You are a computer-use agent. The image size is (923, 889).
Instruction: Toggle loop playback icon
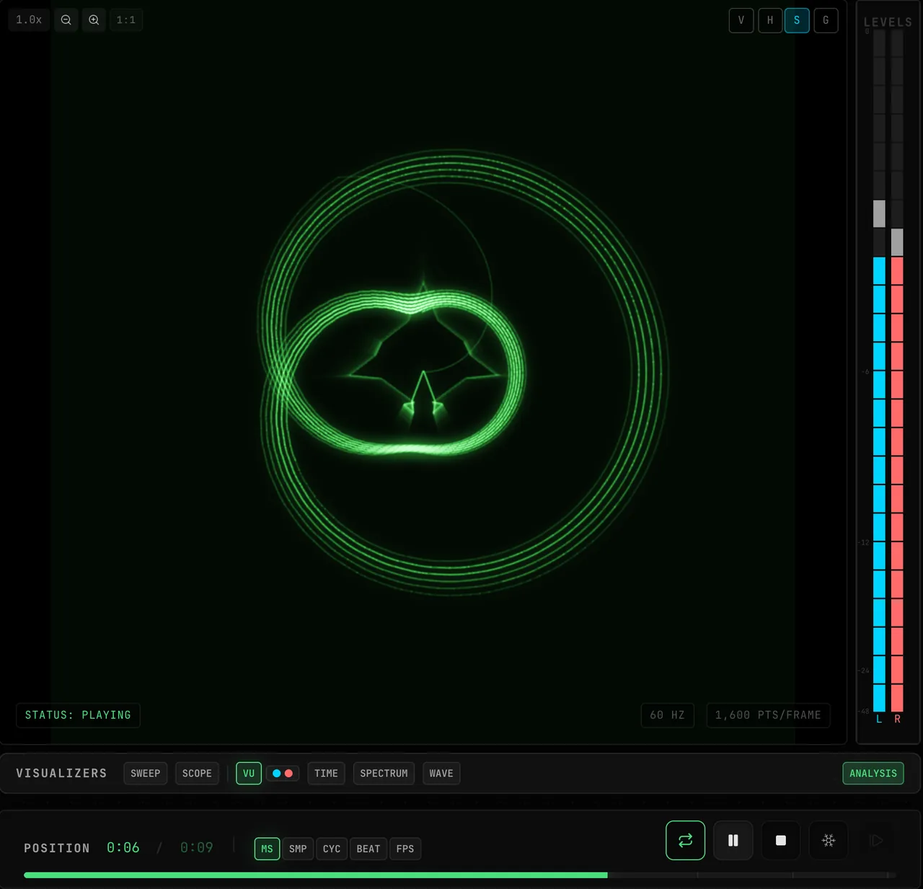tap(685, 840)
